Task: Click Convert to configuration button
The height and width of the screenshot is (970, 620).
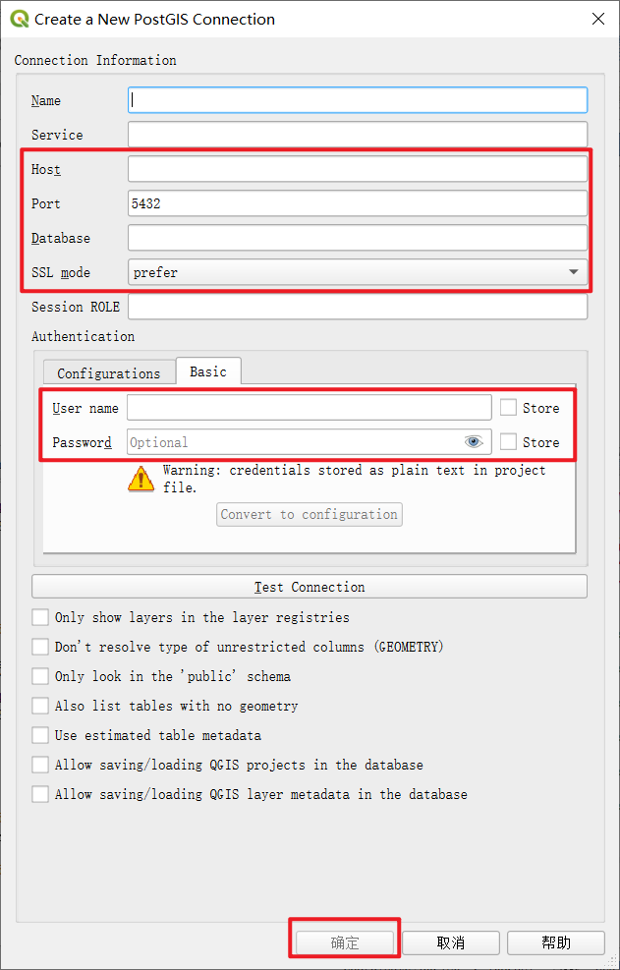Action: coord(310,514)
